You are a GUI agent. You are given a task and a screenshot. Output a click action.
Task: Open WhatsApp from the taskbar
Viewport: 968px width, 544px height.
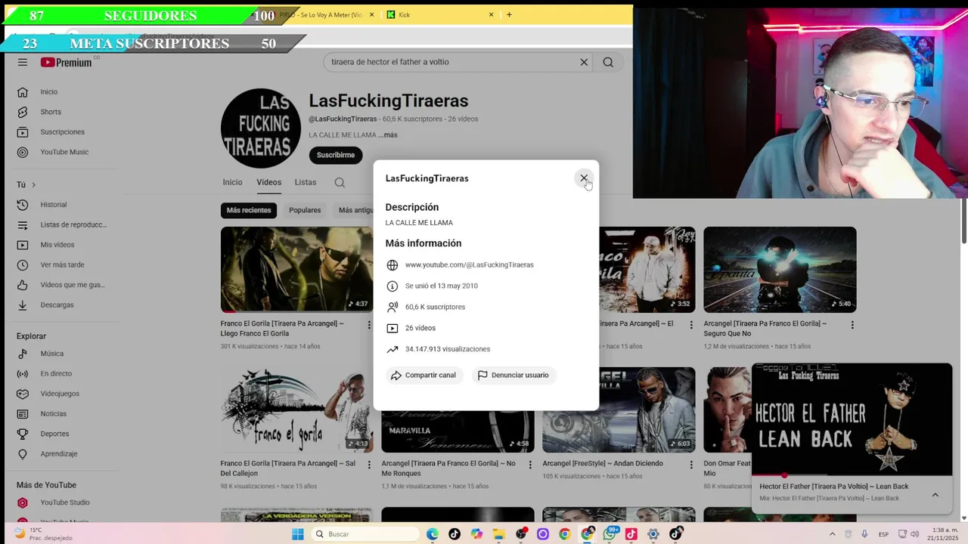point(609,534)
